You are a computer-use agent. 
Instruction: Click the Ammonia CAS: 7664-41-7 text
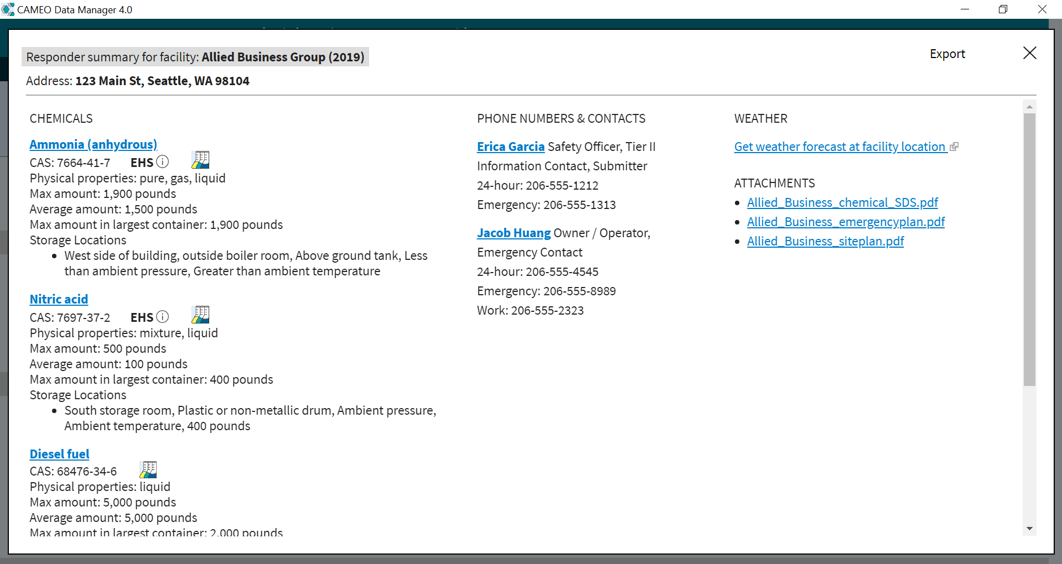70,163
